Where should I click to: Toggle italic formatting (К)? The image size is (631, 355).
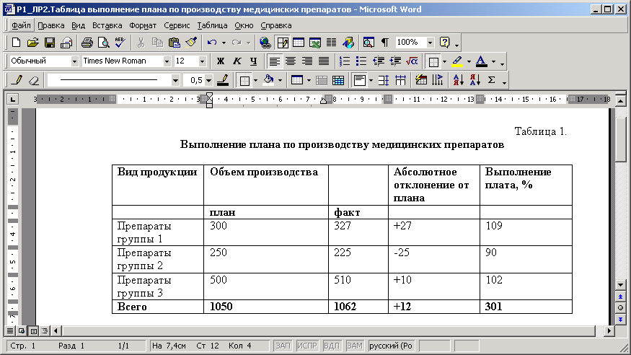click(x=237, y=61)
